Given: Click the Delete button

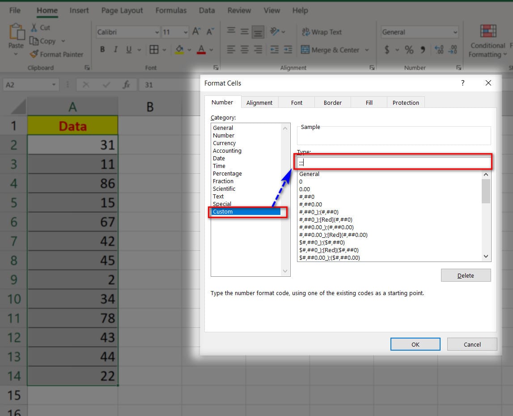Looking at the screenshot, I should pyautogui.click(x=466, y=275).
